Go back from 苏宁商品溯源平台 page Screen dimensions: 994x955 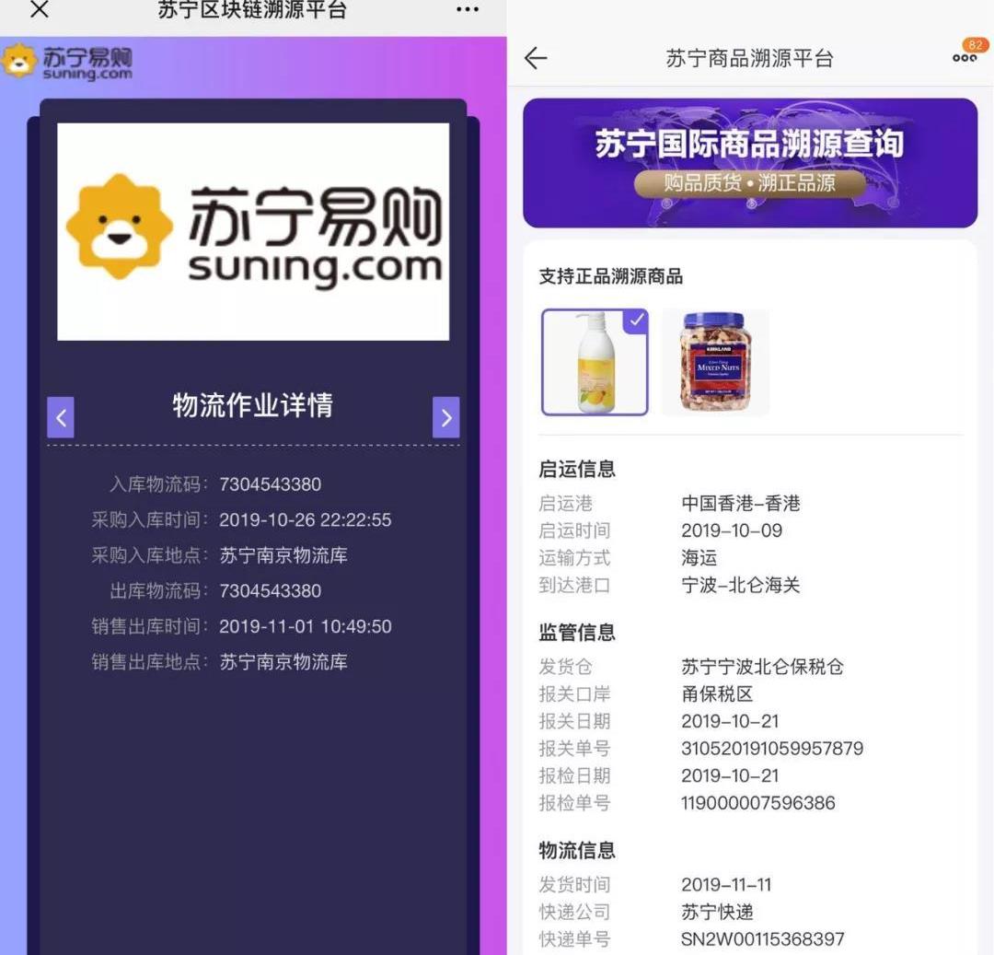(536, 58)
